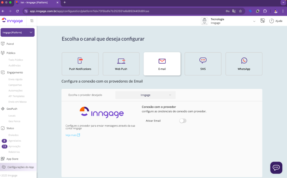The width and height of the screenshot is (287, 178).
Task: Open a new browser tab
Action: click(x=65, y=2)
